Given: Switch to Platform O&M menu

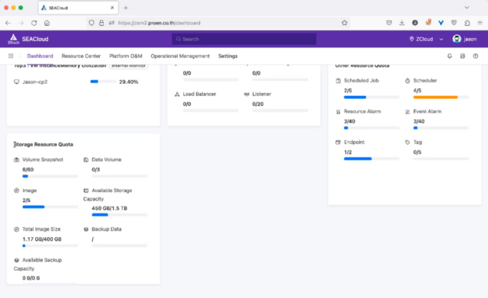Looking at the screenshot, I should (x=126, y=56).
